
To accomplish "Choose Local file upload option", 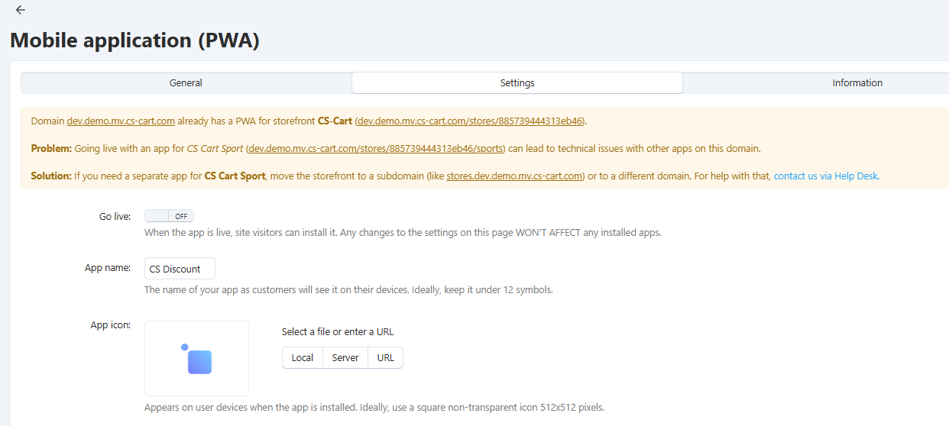I will 303,358.
